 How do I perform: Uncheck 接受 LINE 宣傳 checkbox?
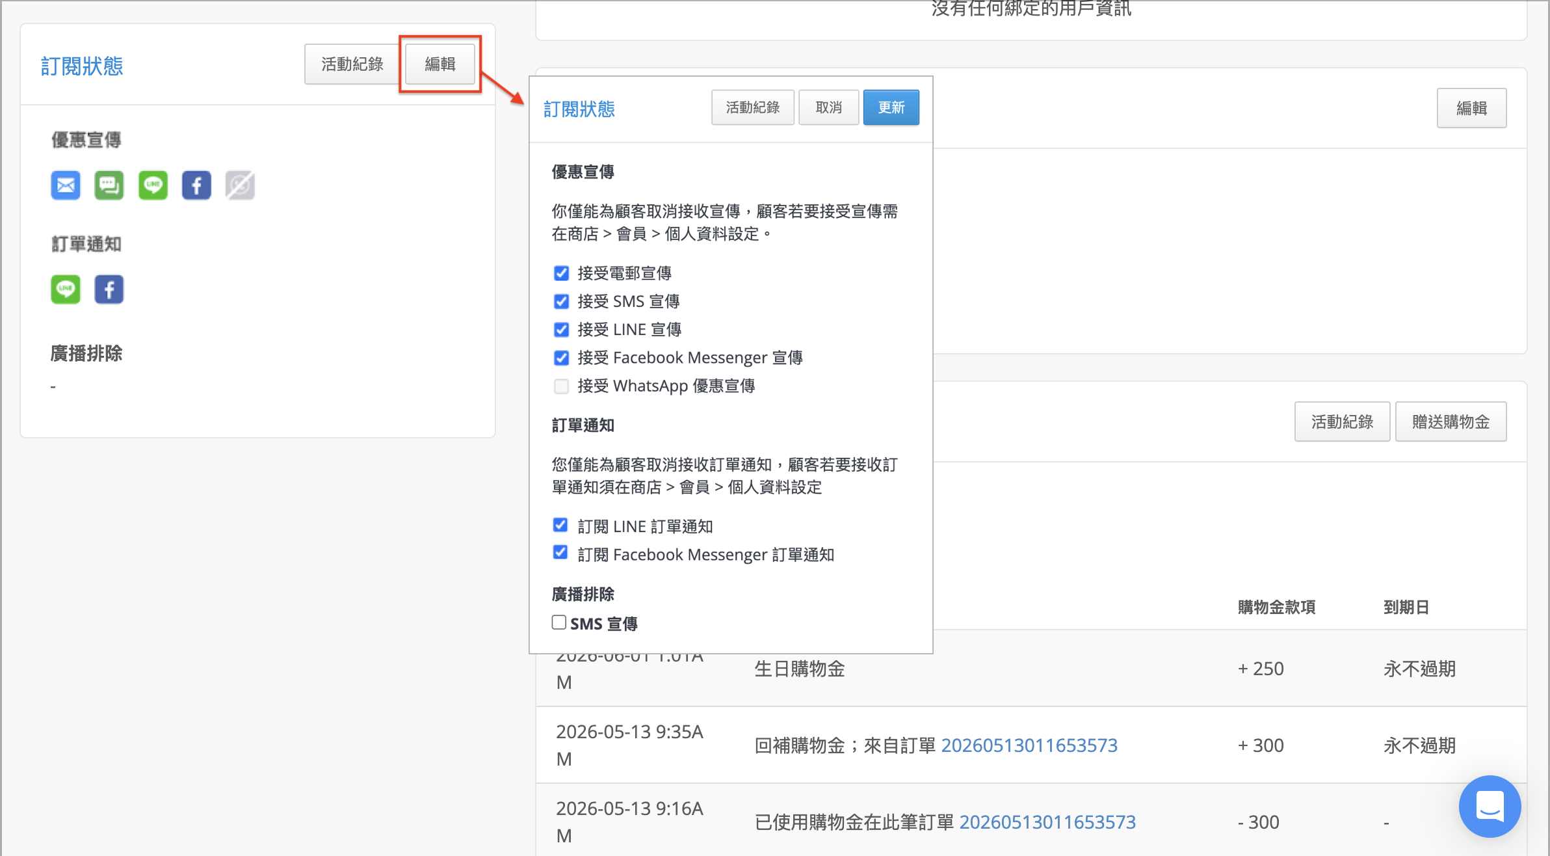click(x=561, y=330)
